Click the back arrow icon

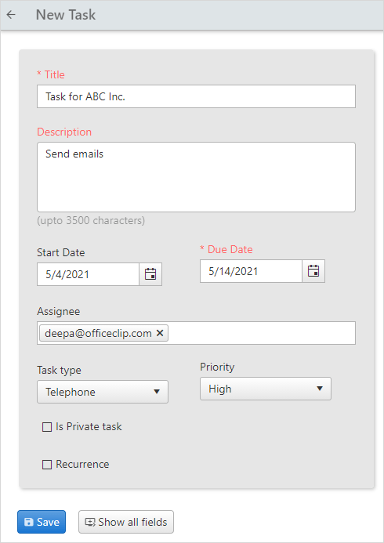tap(12, 15)
